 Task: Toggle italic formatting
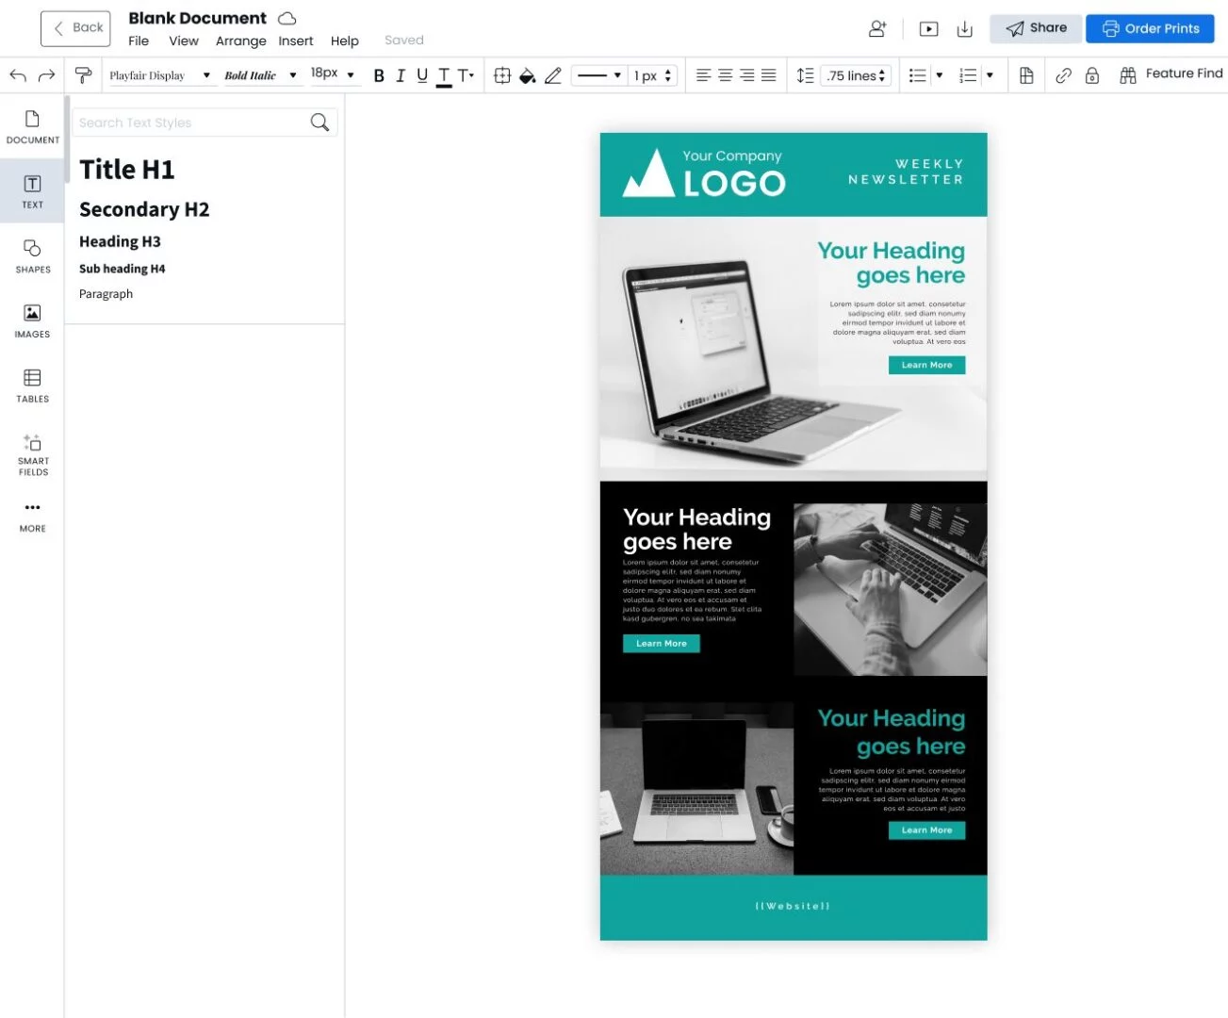click(401, 75)
